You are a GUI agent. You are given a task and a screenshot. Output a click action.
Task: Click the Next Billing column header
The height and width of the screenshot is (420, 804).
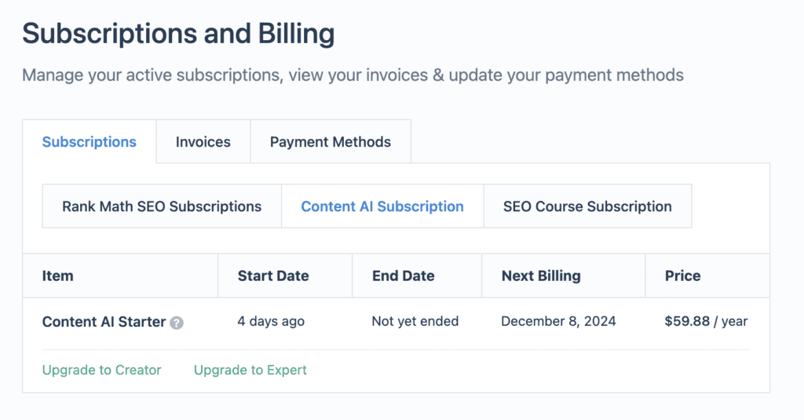[541, 276]
